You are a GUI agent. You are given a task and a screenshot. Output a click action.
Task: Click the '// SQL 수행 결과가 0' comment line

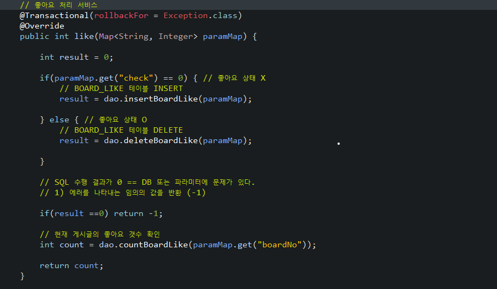[x=147, y=183]
